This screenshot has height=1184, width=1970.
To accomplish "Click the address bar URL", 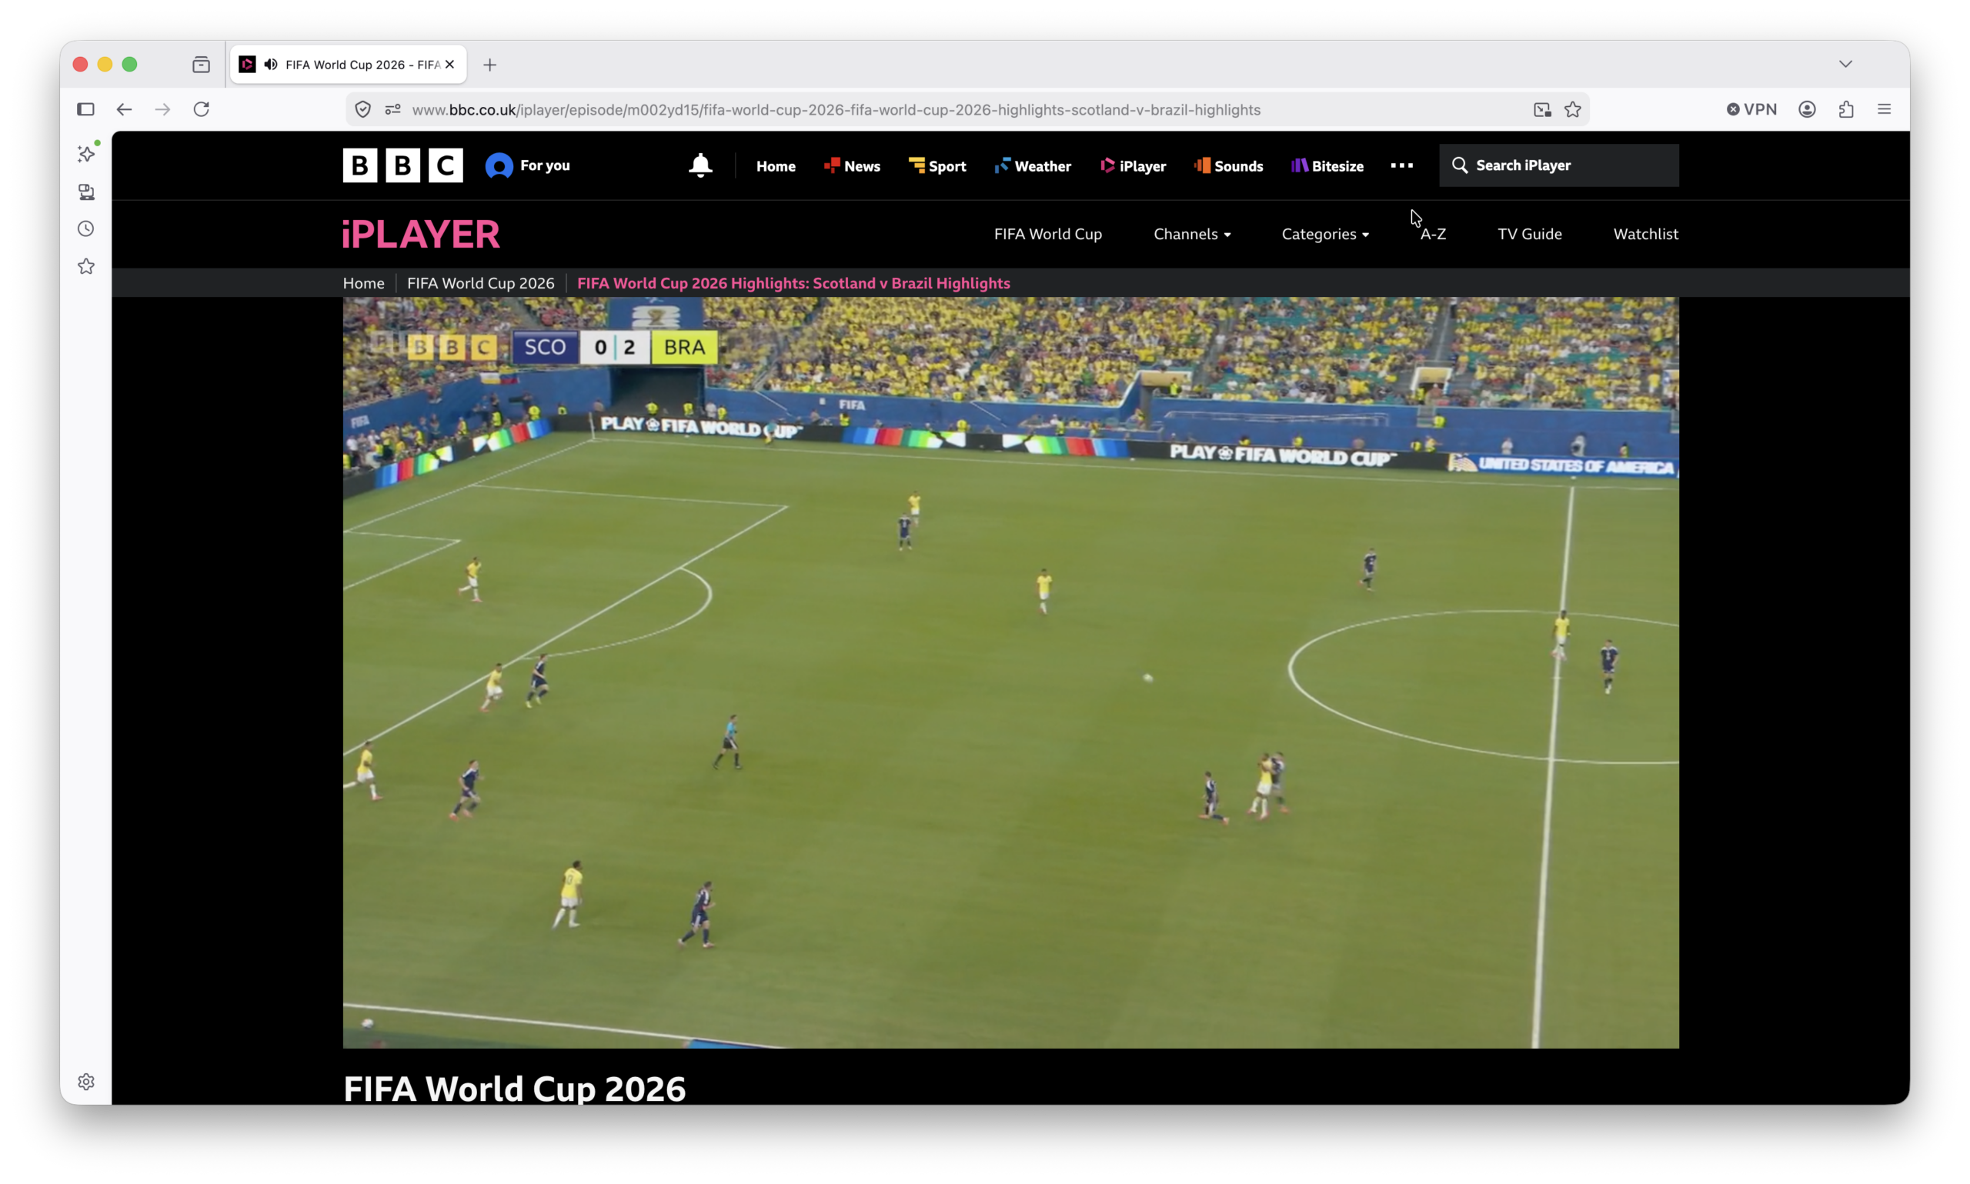I will (836, 109).
